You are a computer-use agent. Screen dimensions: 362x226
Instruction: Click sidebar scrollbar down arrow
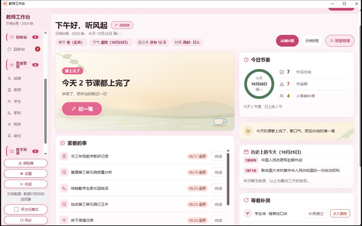pyautogui.click(x=46, y=154)
